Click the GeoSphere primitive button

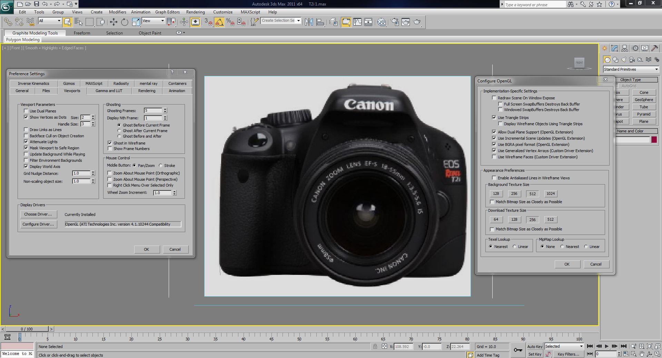644,100
